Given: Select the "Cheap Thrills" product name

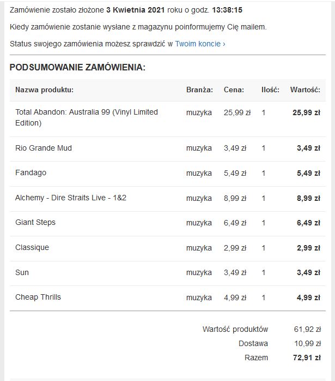Looking at the screenshot, I should coord(38,297).
